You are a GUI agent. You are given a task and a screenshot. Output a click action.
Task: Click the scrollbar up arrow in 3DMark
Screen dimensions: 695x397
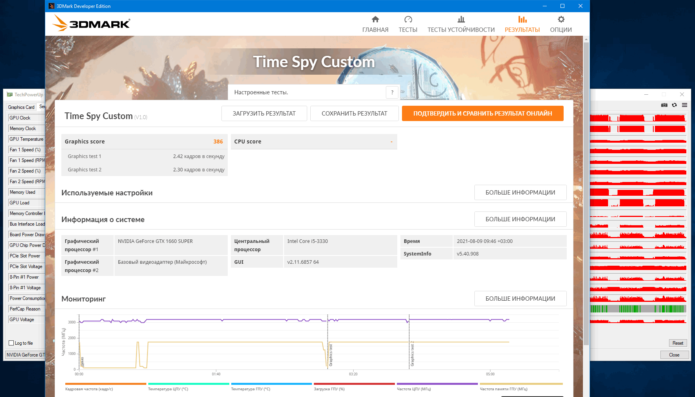(x=586, y=39)
